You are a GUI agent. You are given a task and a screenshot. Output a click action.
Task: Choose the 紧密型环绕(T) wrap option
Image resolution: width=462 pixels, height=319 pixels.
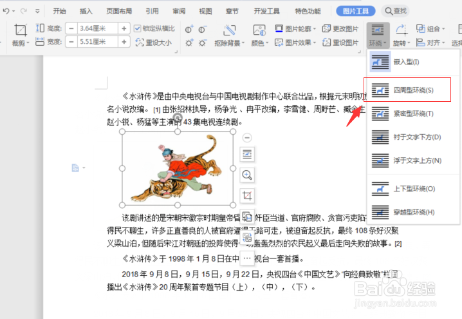414,113
